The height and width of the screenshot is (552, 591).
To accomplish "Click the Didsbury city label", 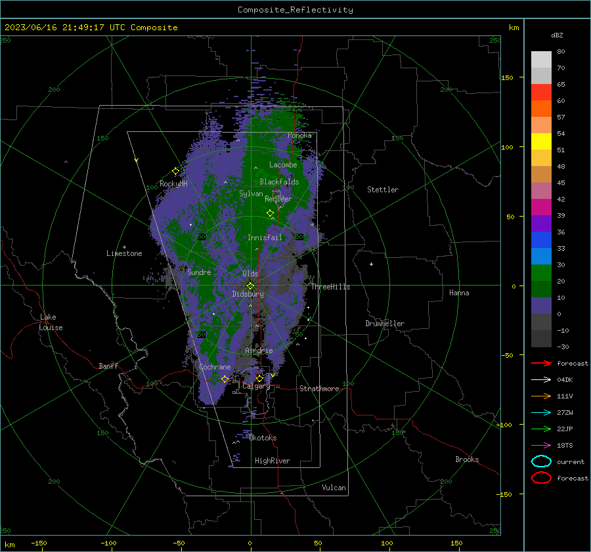I will (x=248, y=294).
